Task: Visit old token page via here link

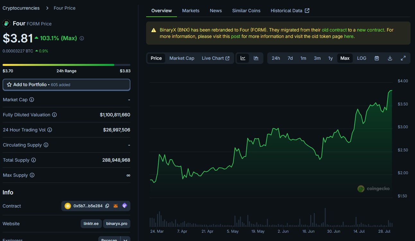Action: point(349,36)
